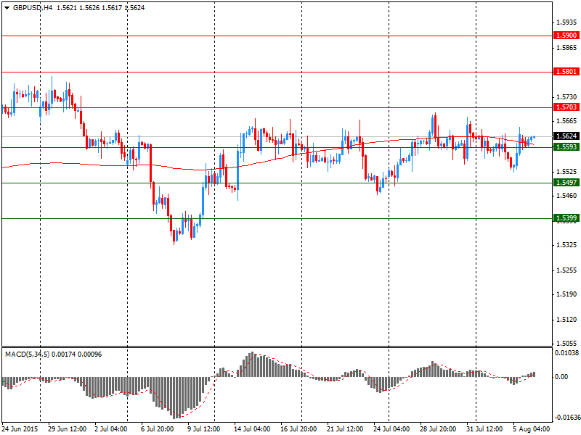Viewport: 581px width, 435px height.
Task: Click the 5 Aug 04:00 time label
Action: coord(532,429)
